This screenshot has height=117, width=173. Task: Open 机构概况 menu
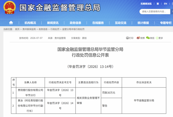30,23
